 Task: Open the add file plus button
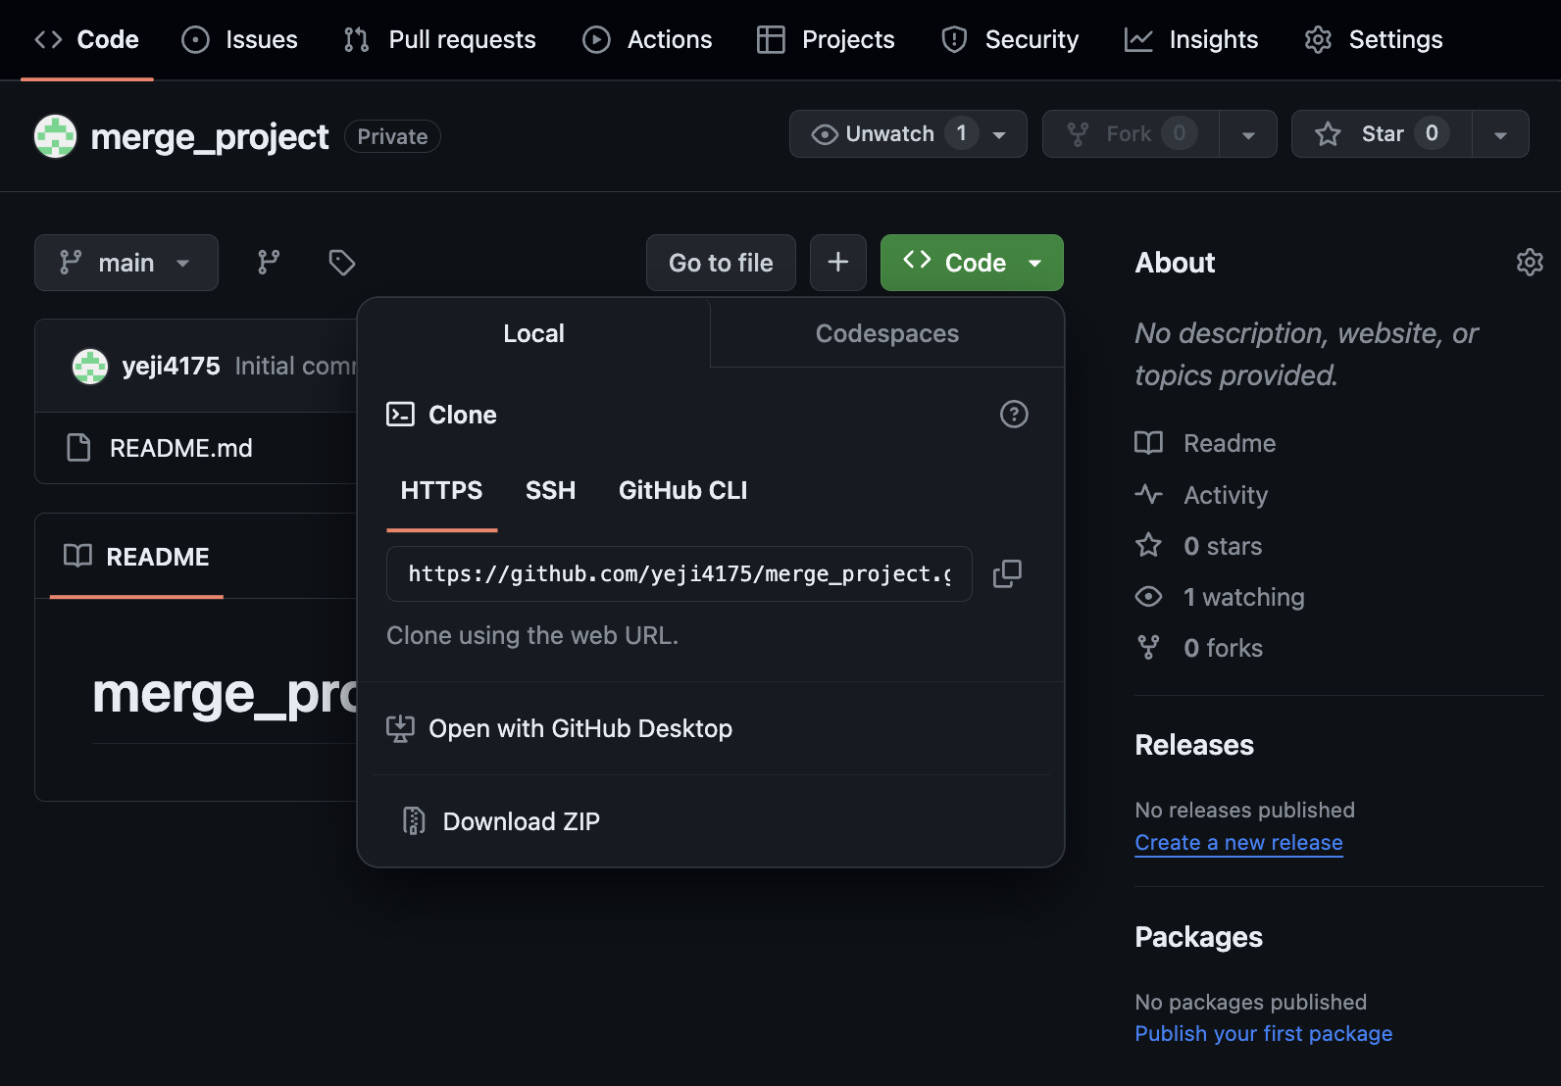(x=838, y=263)
